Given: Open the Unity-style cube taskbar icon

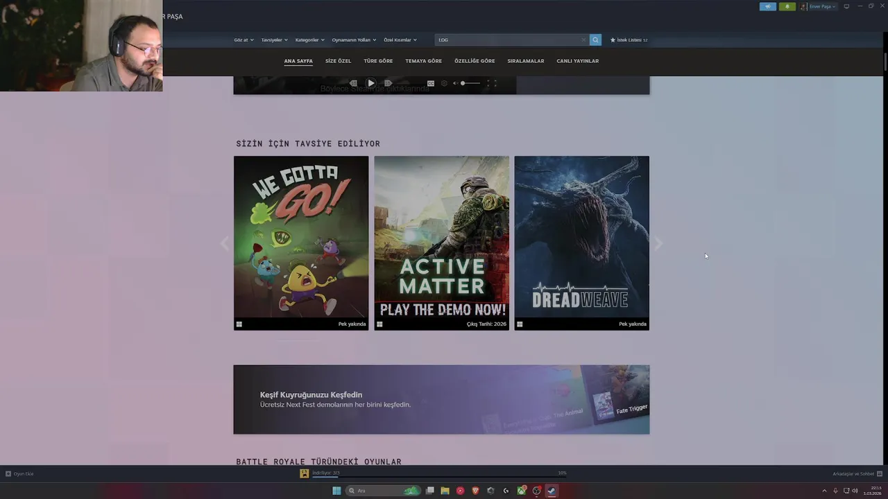Looking at the screenshot, I should click(x=490, y=491).
